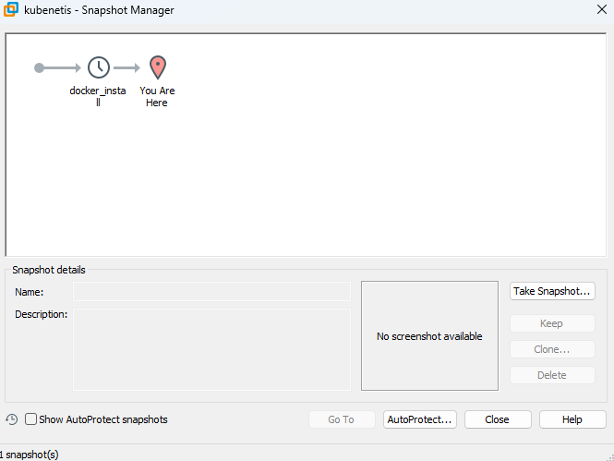Click the You Are Here label
Viewport: 614px width, 461px height.
[x=157, y=96]
